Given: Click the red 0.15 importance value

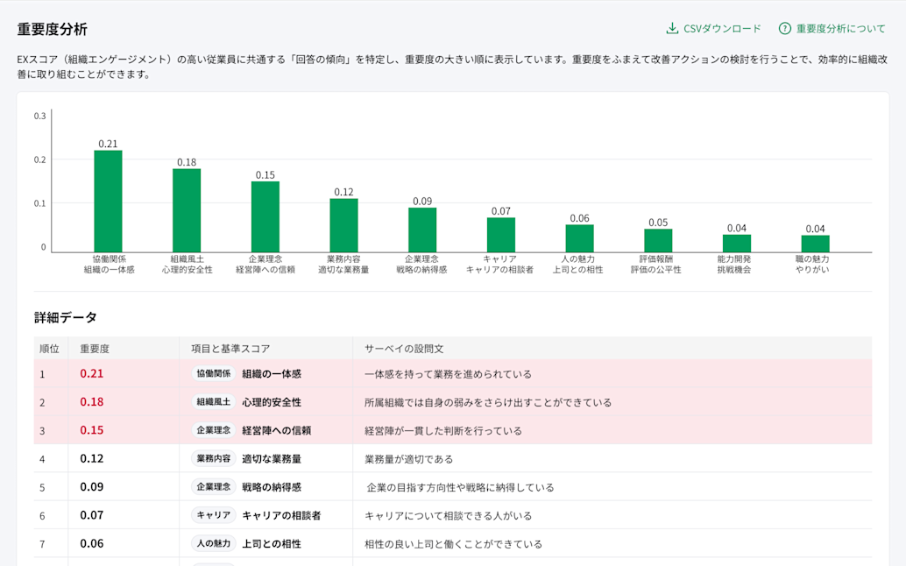Looking at the screenshot, I should click(x=92, y=430).
